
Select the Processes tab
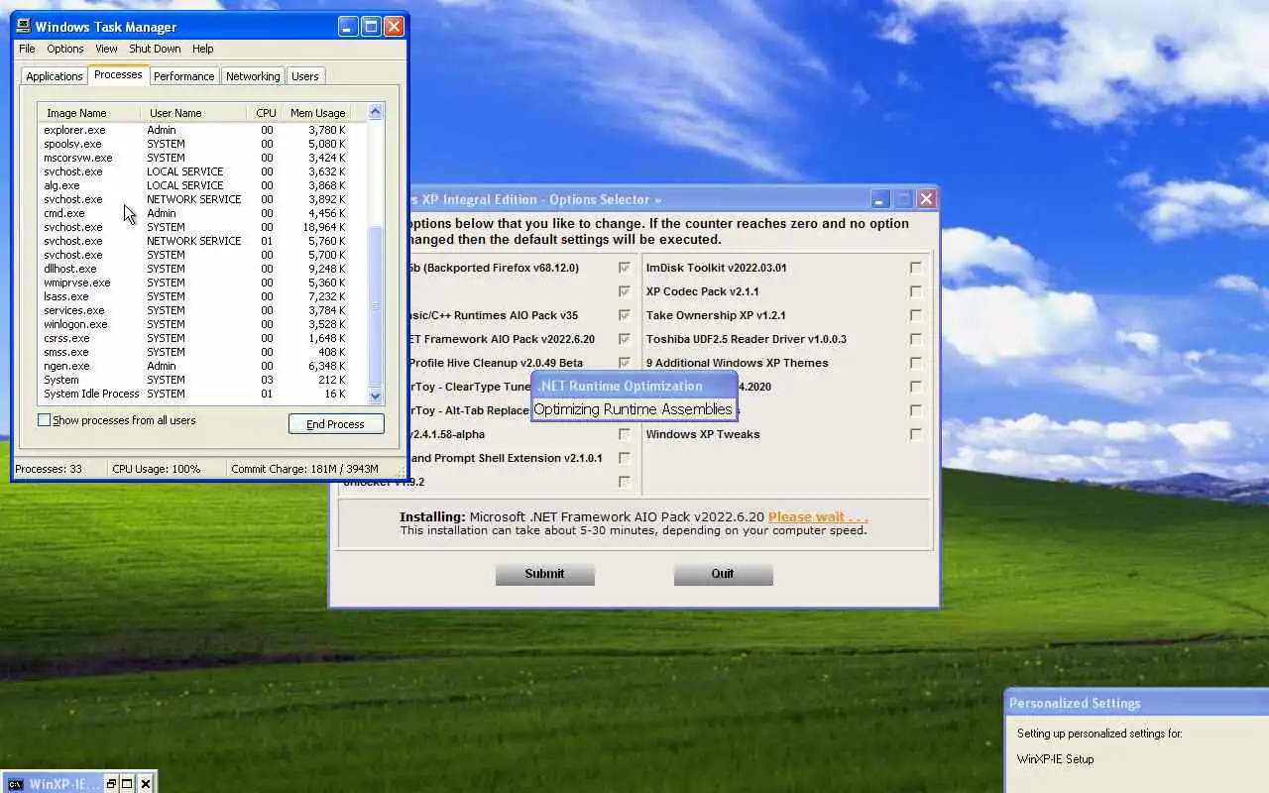118,75
